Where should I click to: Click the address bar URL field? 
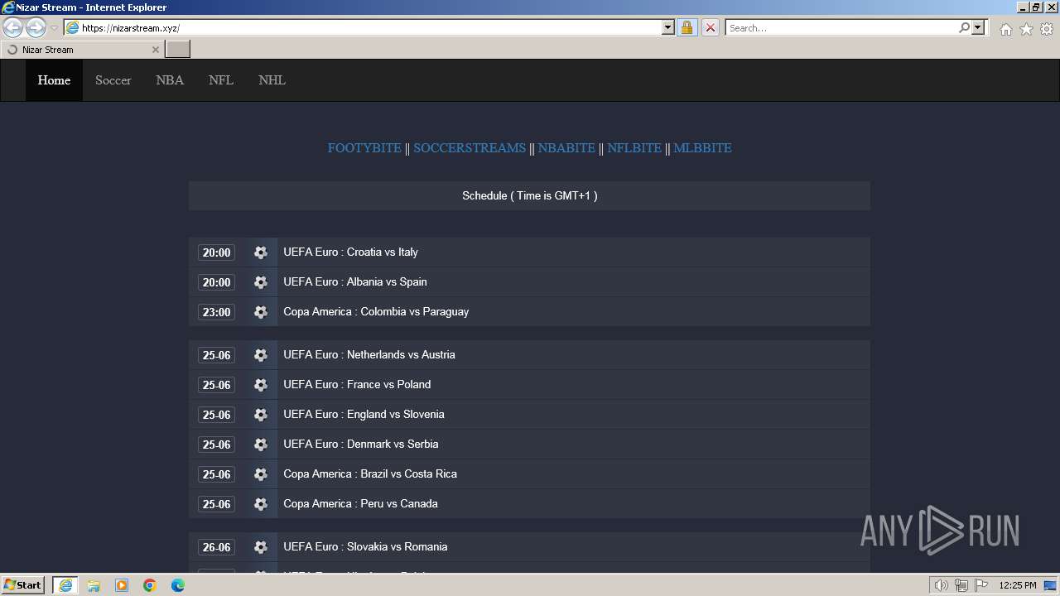coord(370,27)
